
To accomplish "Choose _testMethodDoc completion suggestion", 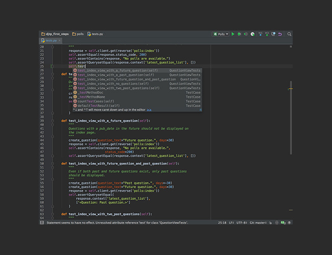I will point(137,93).
